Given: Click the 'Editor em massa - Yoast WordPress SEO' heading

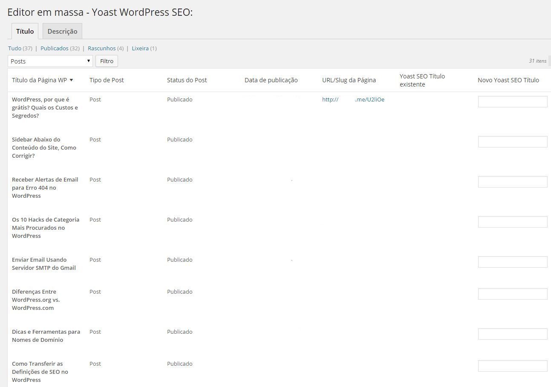Looking at the screenshot, I should [100, 12].
